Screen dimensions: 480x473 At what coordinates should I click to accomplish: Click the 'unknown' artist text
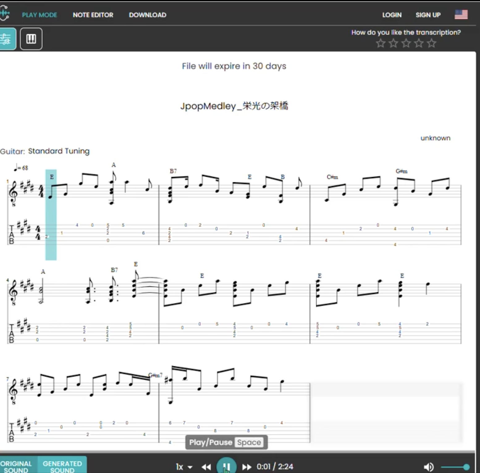[x=435, y=138]
